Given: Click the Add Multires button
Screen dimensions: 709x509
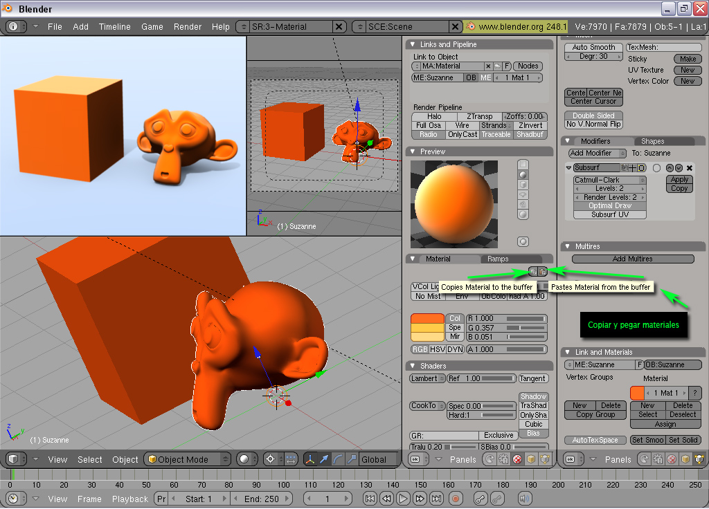Looking at the screenshot, I should click(x=633, y=259).
